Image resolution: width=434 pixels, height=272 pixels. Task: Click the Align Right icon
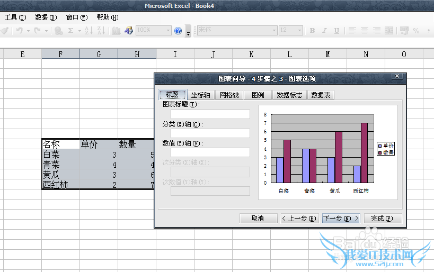[x=376, y=30]
